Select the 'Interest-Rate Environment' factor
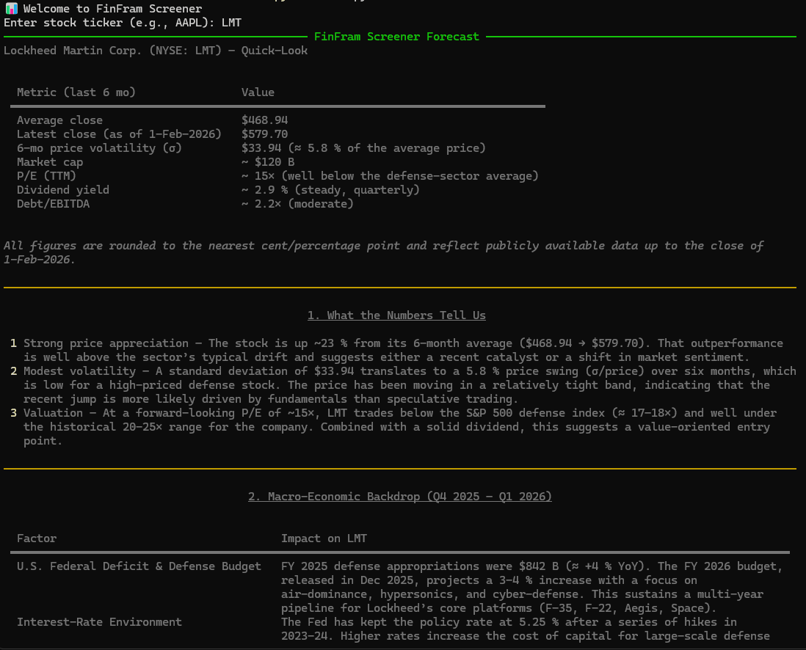The height and width of the screenshot is (650, 806). [x=99, y=621]
